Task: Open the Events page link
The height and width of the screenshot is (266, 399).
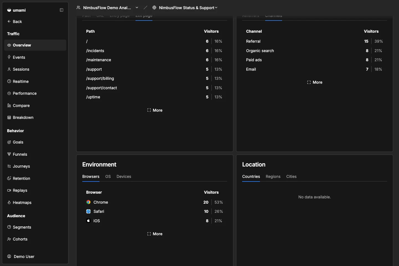Action: pyautogui.click(x=35, y=57)
